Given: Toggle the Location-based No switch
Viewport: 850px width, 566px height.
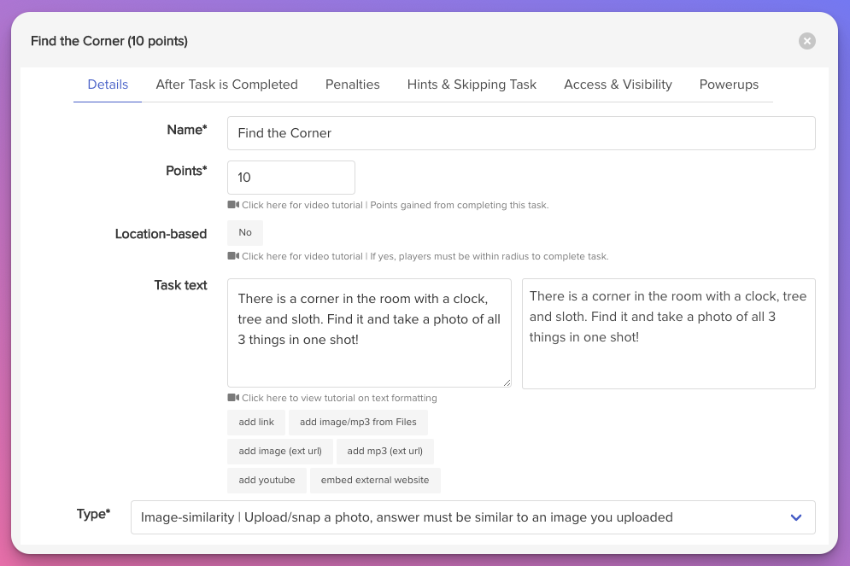Looking at the screenshot, I should (x=245, y=232).
